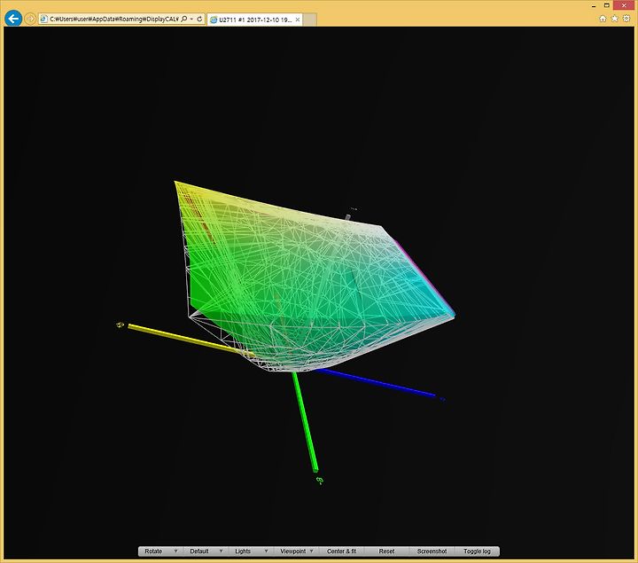The image size is (638, 563).
Task: Open the address bar autocomplete dropdown arrow
Action: pyautogui.click(x=191, y=19)
